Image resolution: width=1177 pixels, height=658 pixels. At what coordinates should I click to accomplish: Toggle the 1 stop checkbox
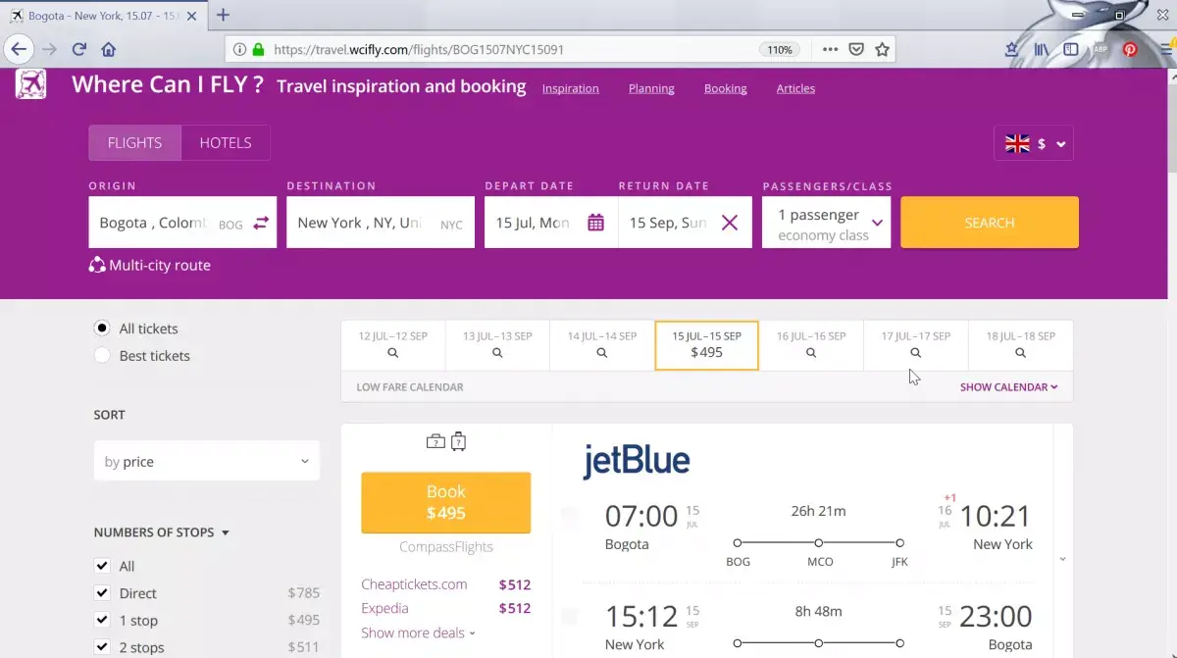point(102,621)
